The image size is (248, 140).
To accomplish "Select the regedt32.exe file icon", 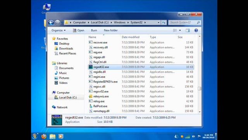I will [90, 67].
